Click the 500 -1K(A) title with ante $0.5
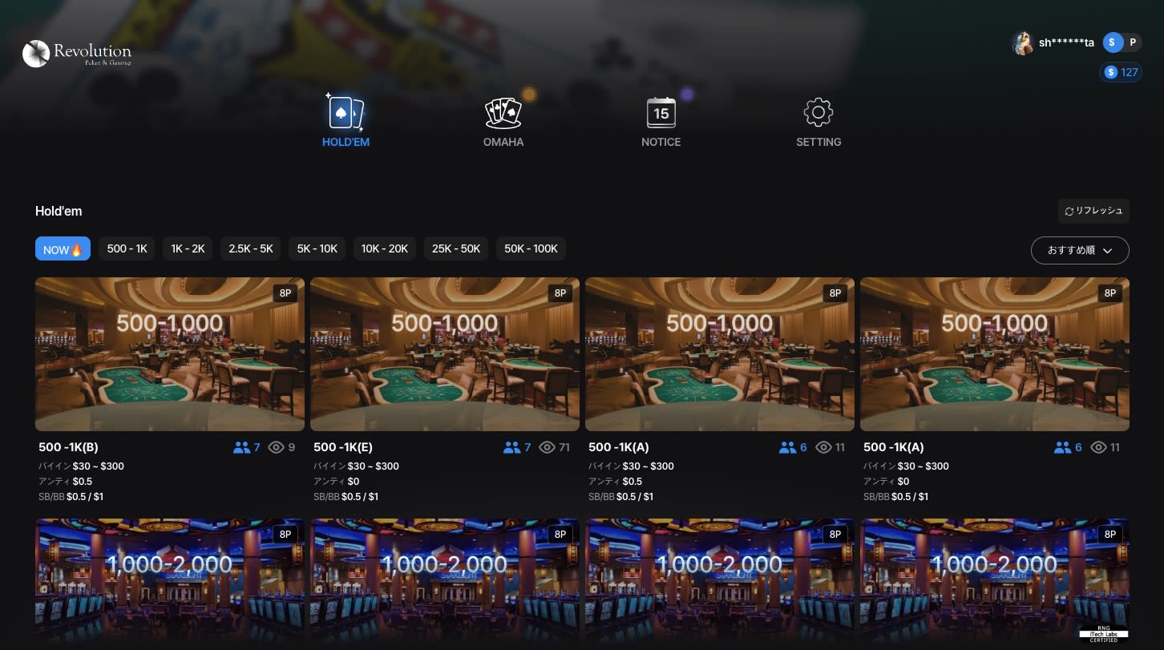Viewport: 1164px width, 650px height. (619, 447)
